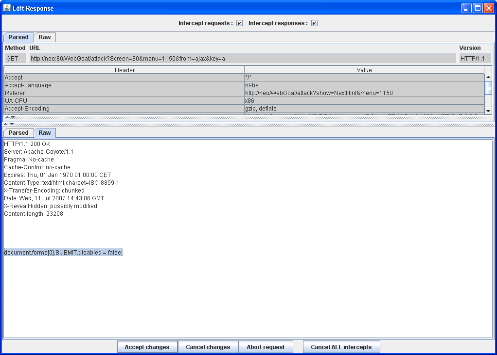497x355 pixels.
Task: Click the Cancel ALL intercepts button
Action: tap(341, 347)
